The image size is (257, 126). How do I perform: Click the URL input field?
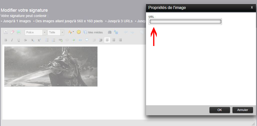185,21
